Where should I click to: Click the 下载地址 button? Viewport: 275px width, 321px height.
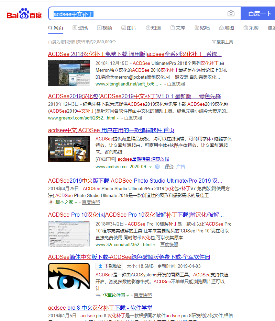(109, 266)
